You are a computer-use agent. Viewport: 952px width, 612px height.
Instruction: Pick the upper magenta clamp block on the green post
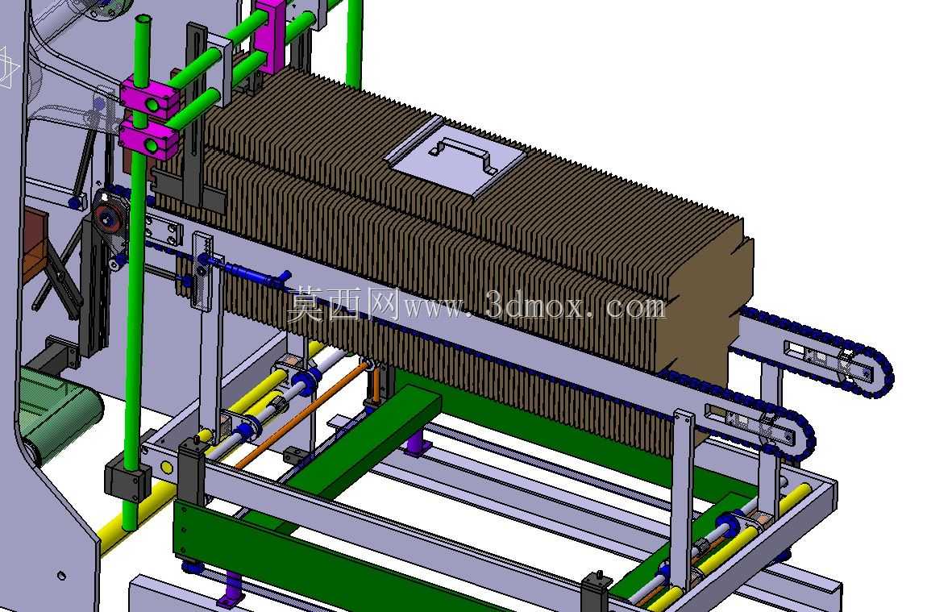(x=149, y=97)
